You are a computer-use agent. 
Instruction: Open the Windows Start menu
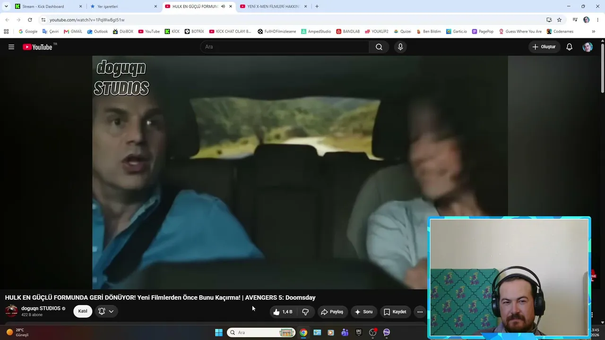click(x=219, y=332)
